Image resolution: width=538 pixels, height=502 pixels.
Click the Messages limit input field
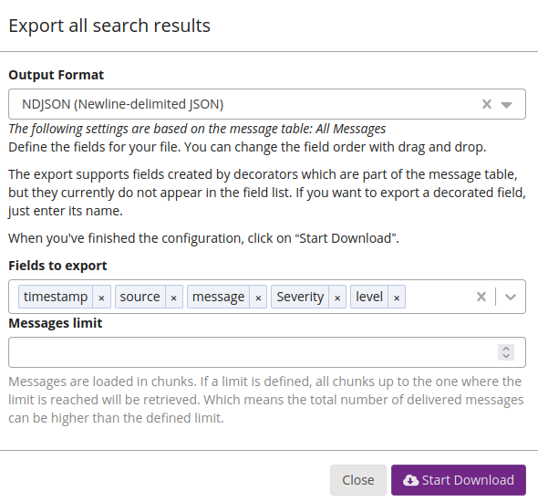267,352
